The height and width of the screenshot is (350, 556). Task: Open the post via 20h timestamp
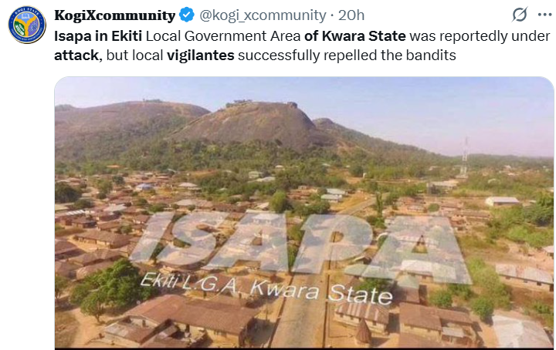pos(352,15)
